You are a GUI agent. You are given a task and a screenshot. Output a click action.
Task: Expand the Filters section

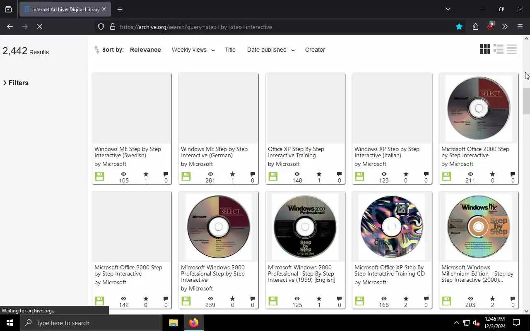(x=16, y=83)
